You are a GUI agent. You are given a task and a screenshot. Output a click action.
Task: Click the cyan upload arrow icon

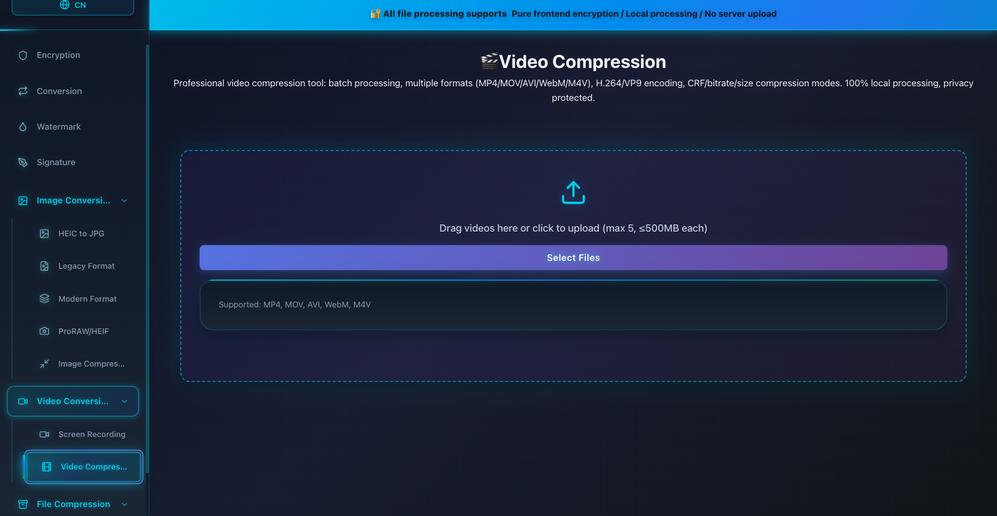[x=573, y=192]
